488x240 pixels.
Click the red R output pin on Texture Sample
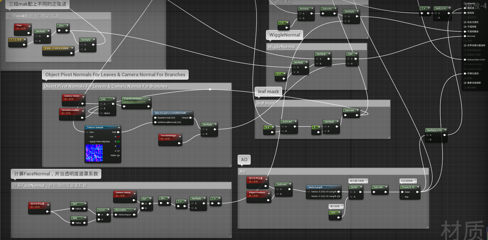coord(118,137)
